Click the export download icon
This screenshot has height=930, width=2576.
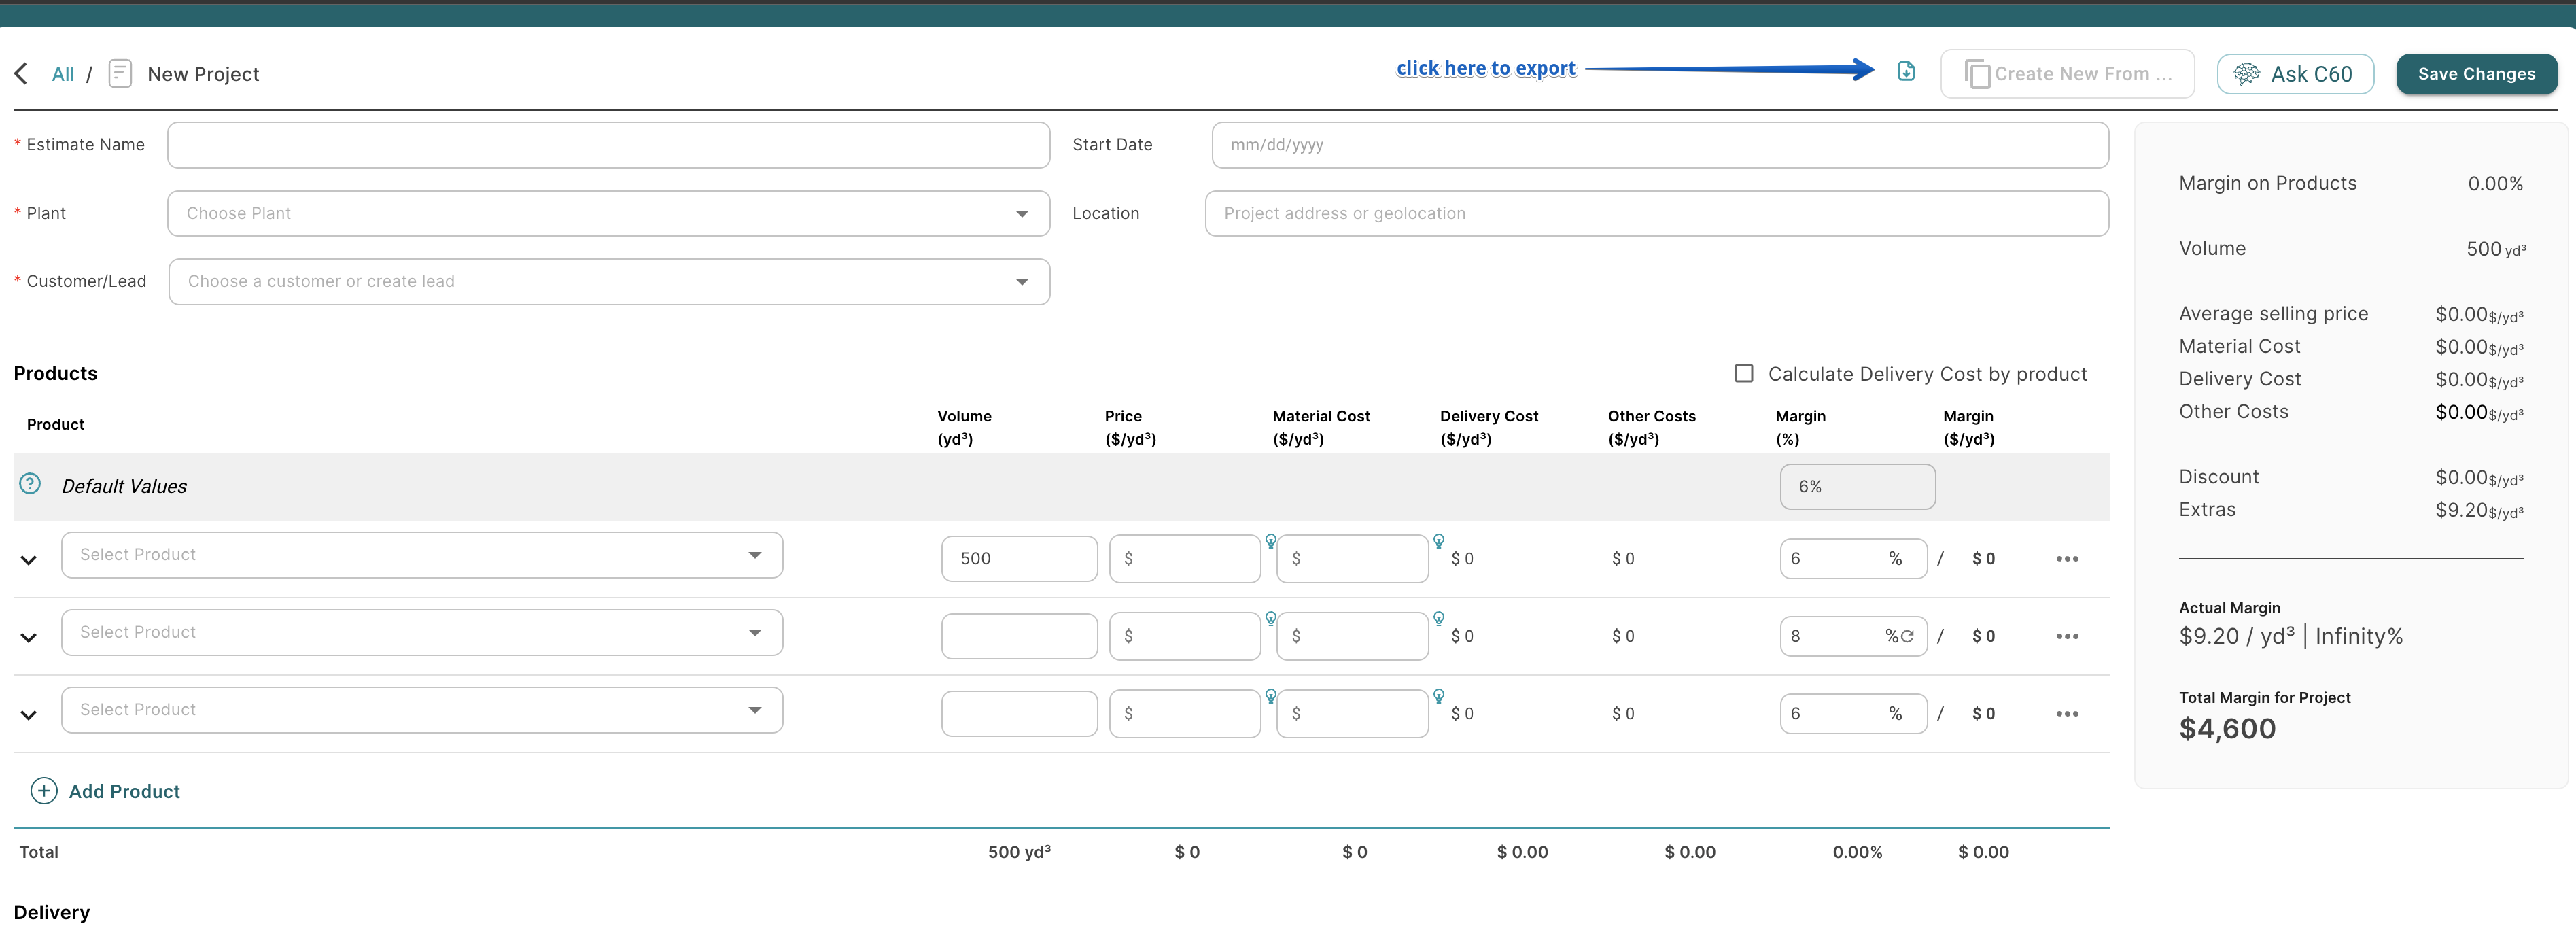point(1906,71)
